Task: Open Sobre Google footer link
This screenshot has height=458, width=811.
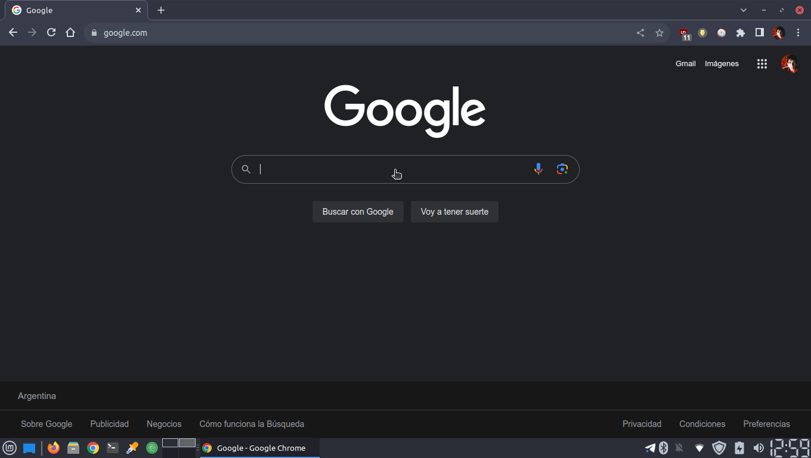Action: click(x=47, y=424)
